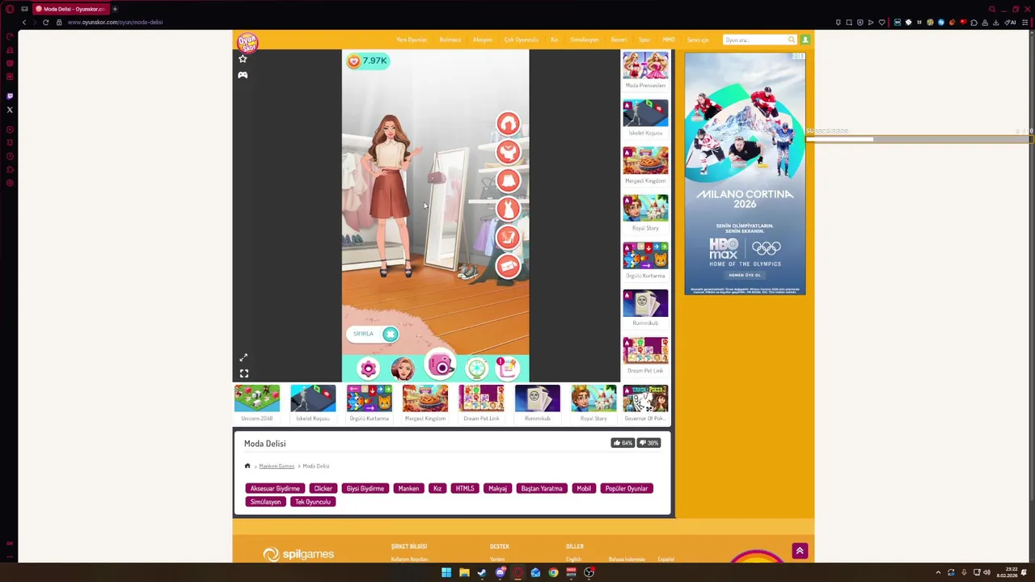Click the heart bookmark icon in toolbar
Screen dimensions: 1035x582
click(881, 22)
